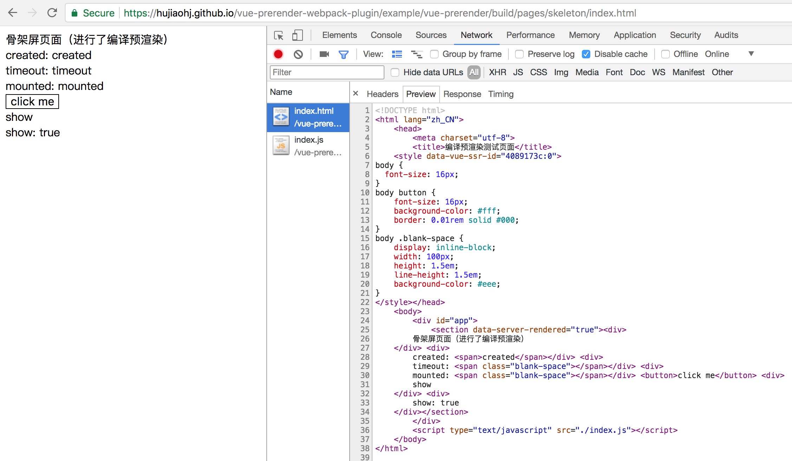Select the Preview tab
The image size is (792, 461).
421,94
